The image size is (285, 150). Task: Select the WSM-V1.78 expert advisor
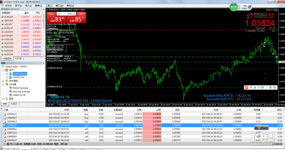pyautogui.click(x=19, y=95)
